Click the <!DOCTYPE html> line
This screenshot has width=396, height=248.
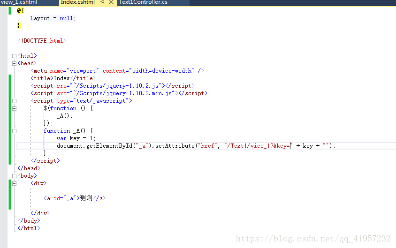pos(42,41)
